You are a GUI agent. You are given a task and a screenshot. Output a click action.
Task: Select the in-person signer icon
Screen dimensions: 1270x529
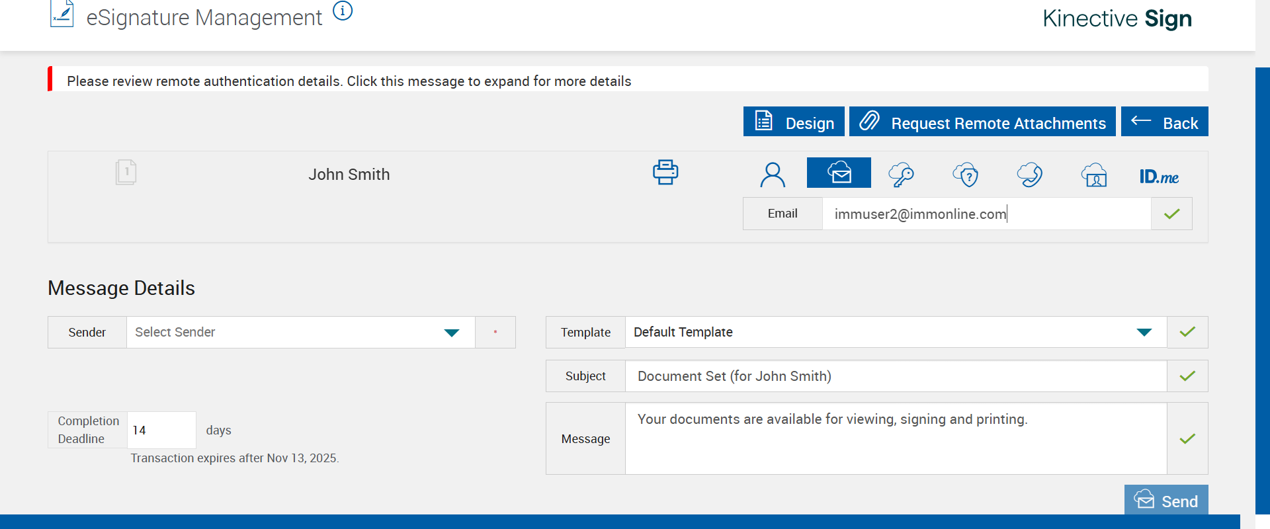tap(773, 175)
